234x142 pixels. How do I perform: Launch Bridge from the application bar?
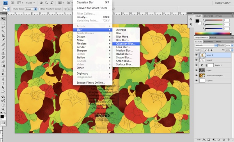click(x=12, y=3)
